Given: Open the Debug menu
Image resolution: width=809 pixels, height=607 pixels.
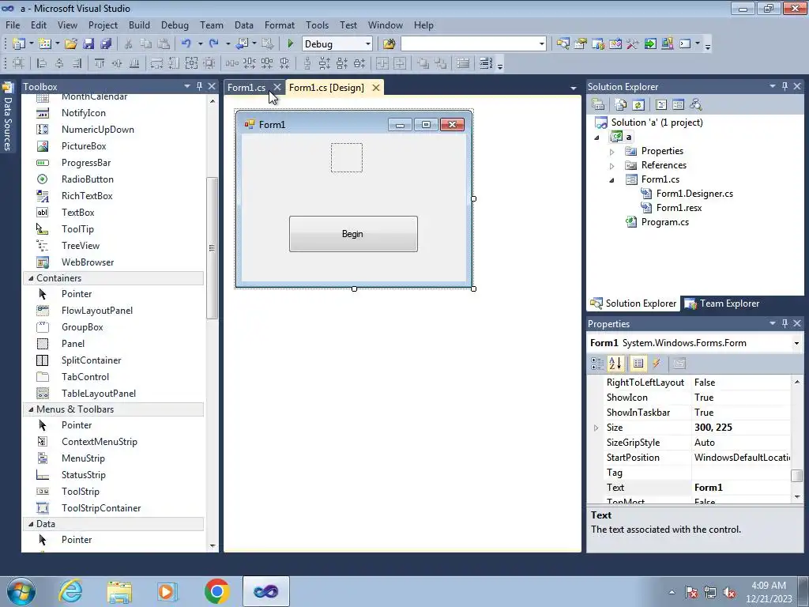Looking at the screenshot, I should coord(175,25).
